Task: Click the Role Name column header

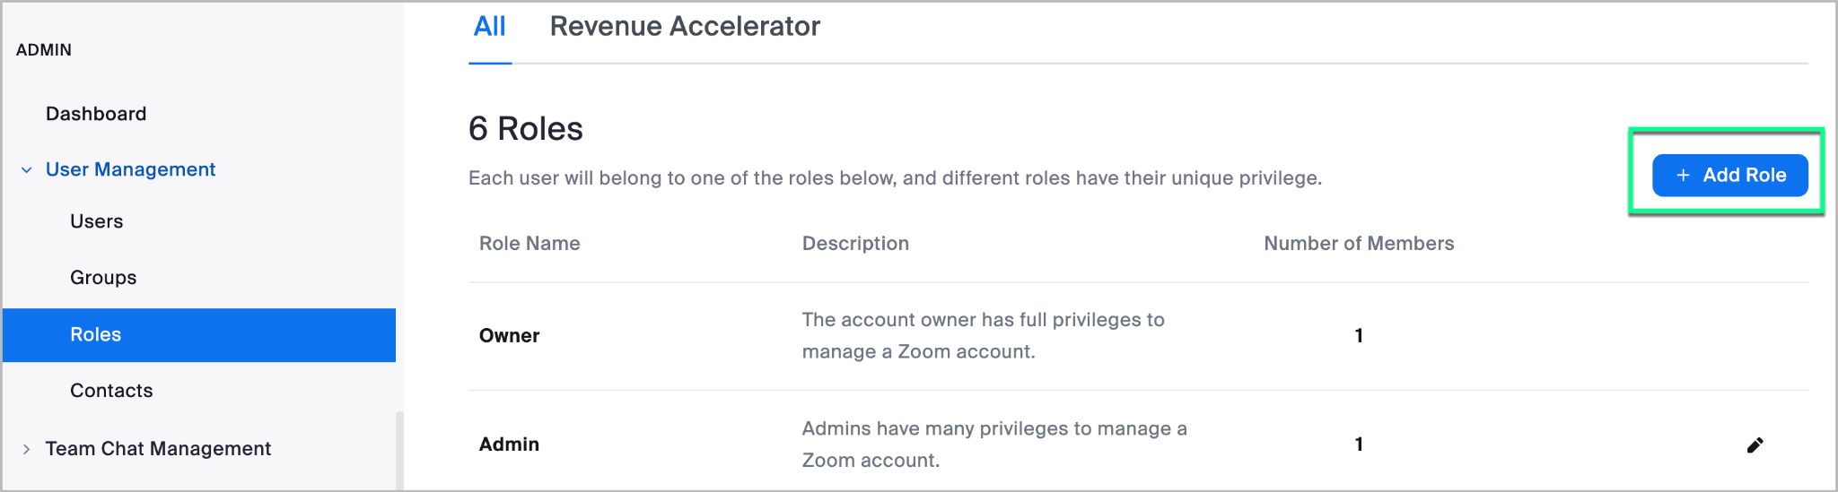Action: [530, 244]
